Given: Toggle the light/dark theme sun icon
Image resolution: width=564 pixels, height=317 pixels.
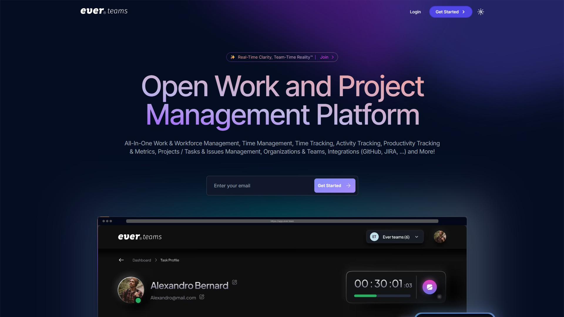Looking at the screenshot, I should tap(481, 12).
